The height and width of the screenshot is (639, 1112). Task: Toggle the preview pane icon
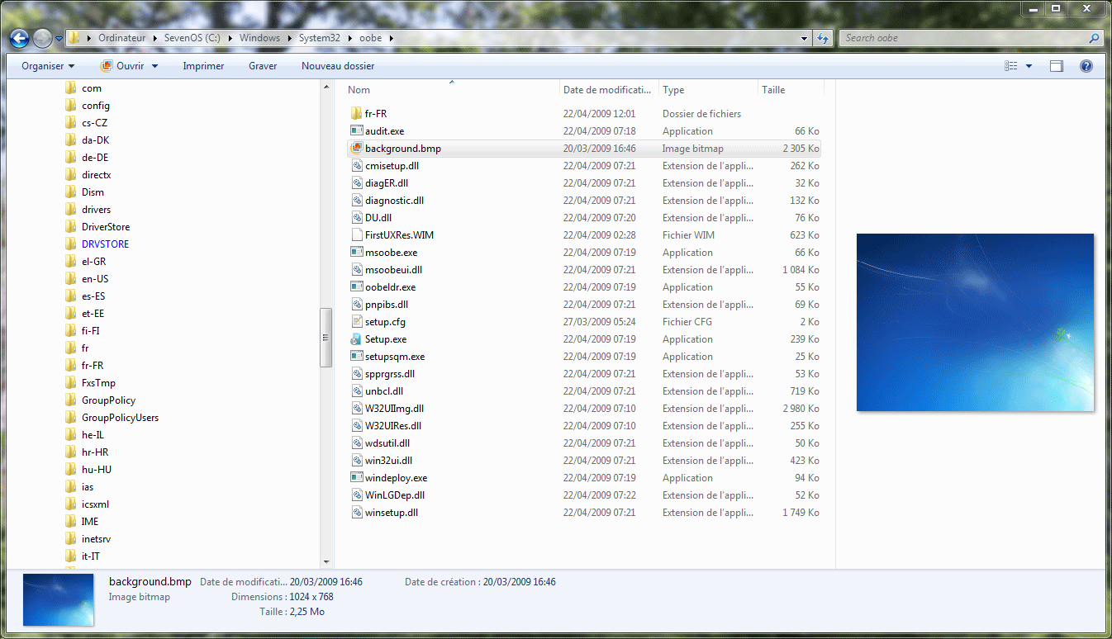coord(1056,66)
